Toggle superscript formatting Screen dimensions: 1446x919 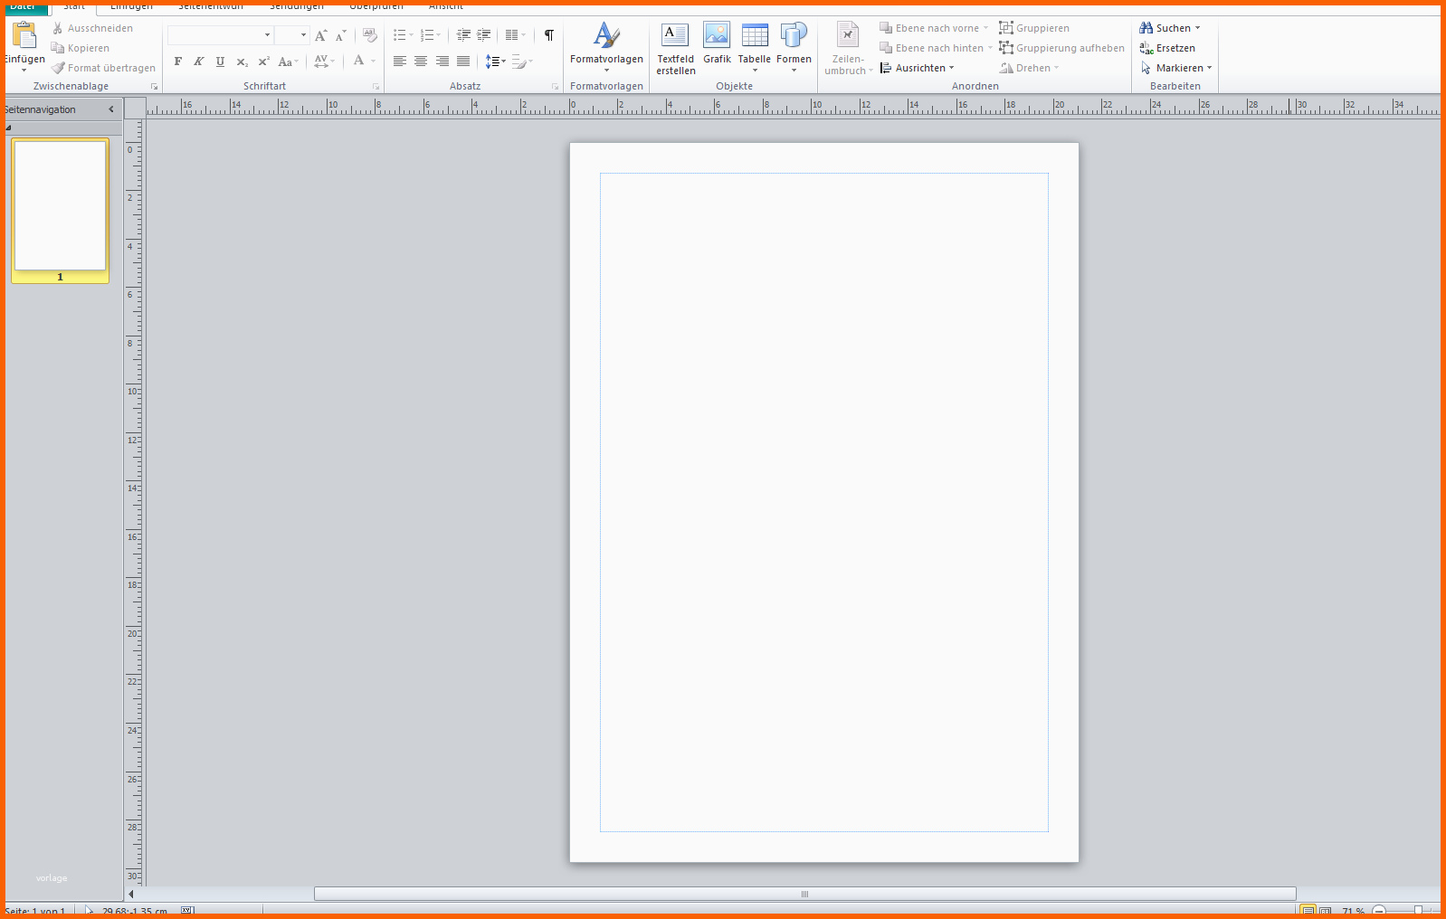point(263,62)
